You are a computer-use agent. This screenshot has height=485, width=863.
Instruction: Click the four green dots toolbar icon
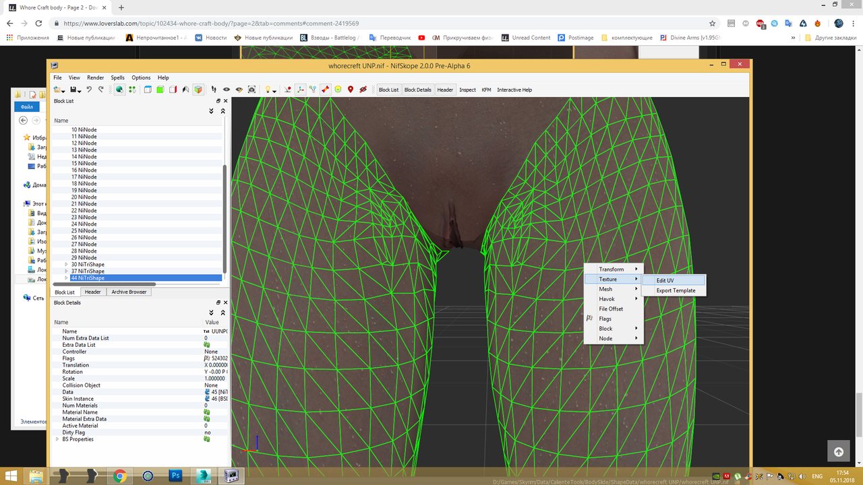coord(132,90)
